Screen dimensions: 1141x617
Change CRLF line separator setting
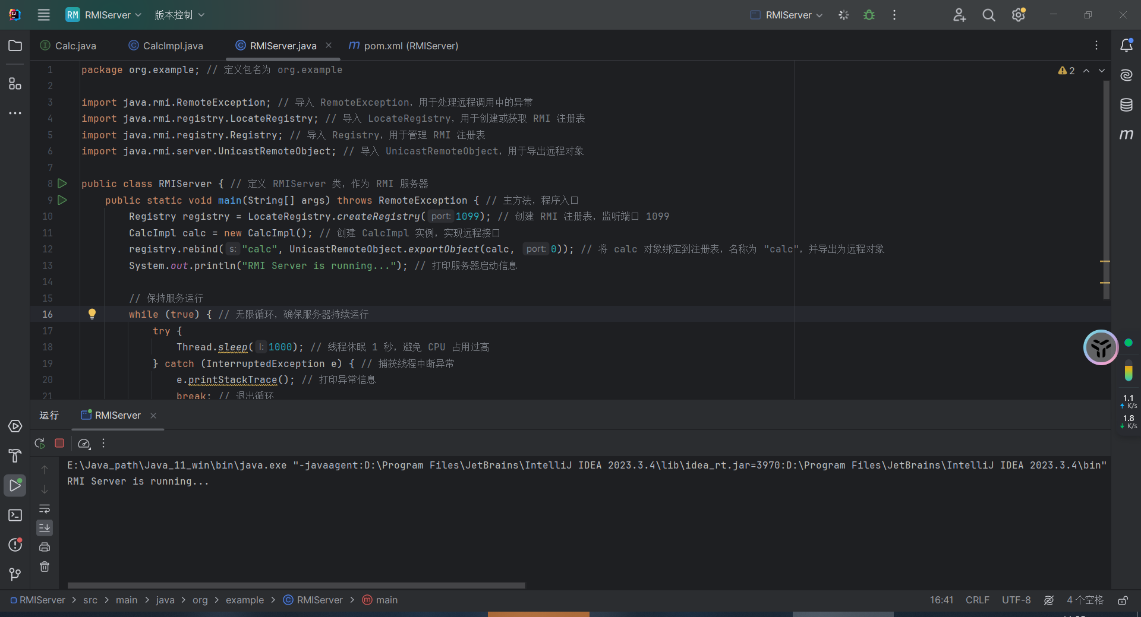pos(978,600)
